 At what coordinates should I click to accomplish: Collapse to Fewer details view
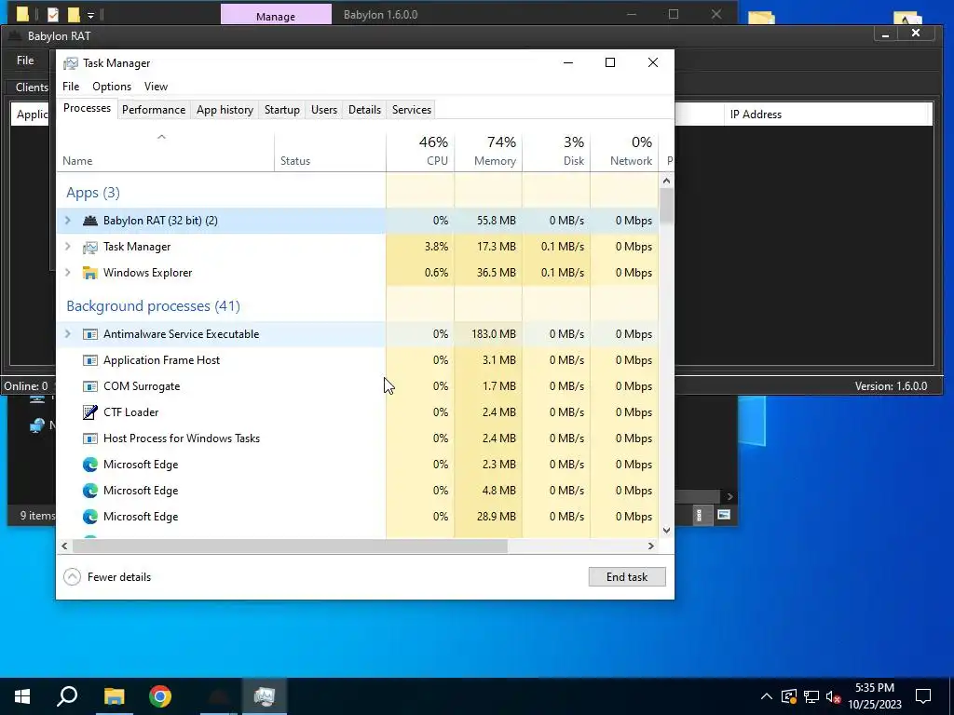[x=107, y=577]
